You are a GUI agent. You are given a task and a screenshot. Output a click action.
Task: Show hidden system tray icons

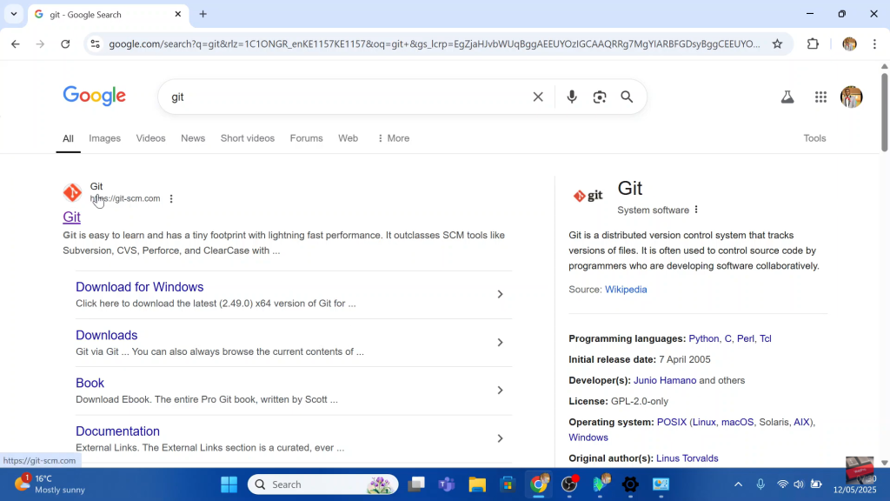tap(738, 484)
